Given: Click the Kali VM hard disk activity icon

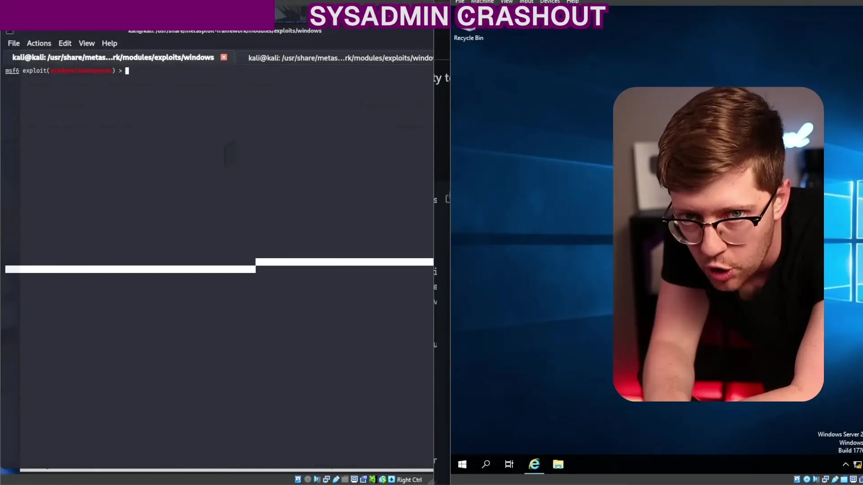Looking at the screenshot, I should coord(298,480).
